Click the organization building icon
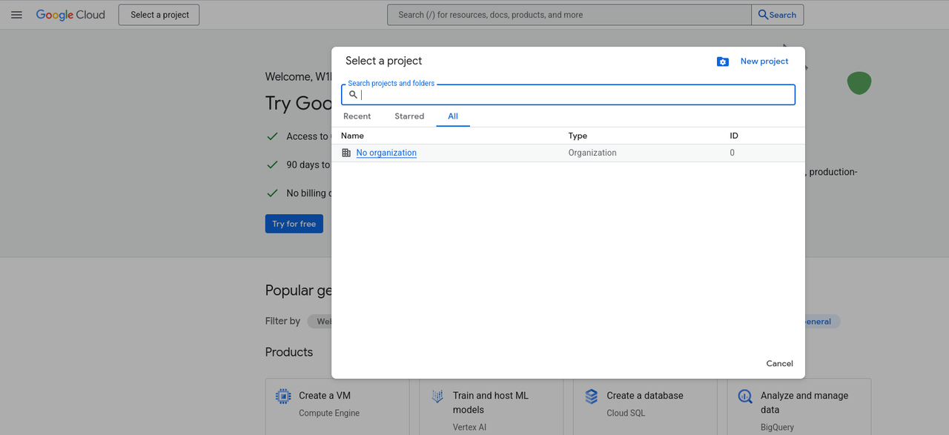Viewport: 949px width, 435px height. 346,153
